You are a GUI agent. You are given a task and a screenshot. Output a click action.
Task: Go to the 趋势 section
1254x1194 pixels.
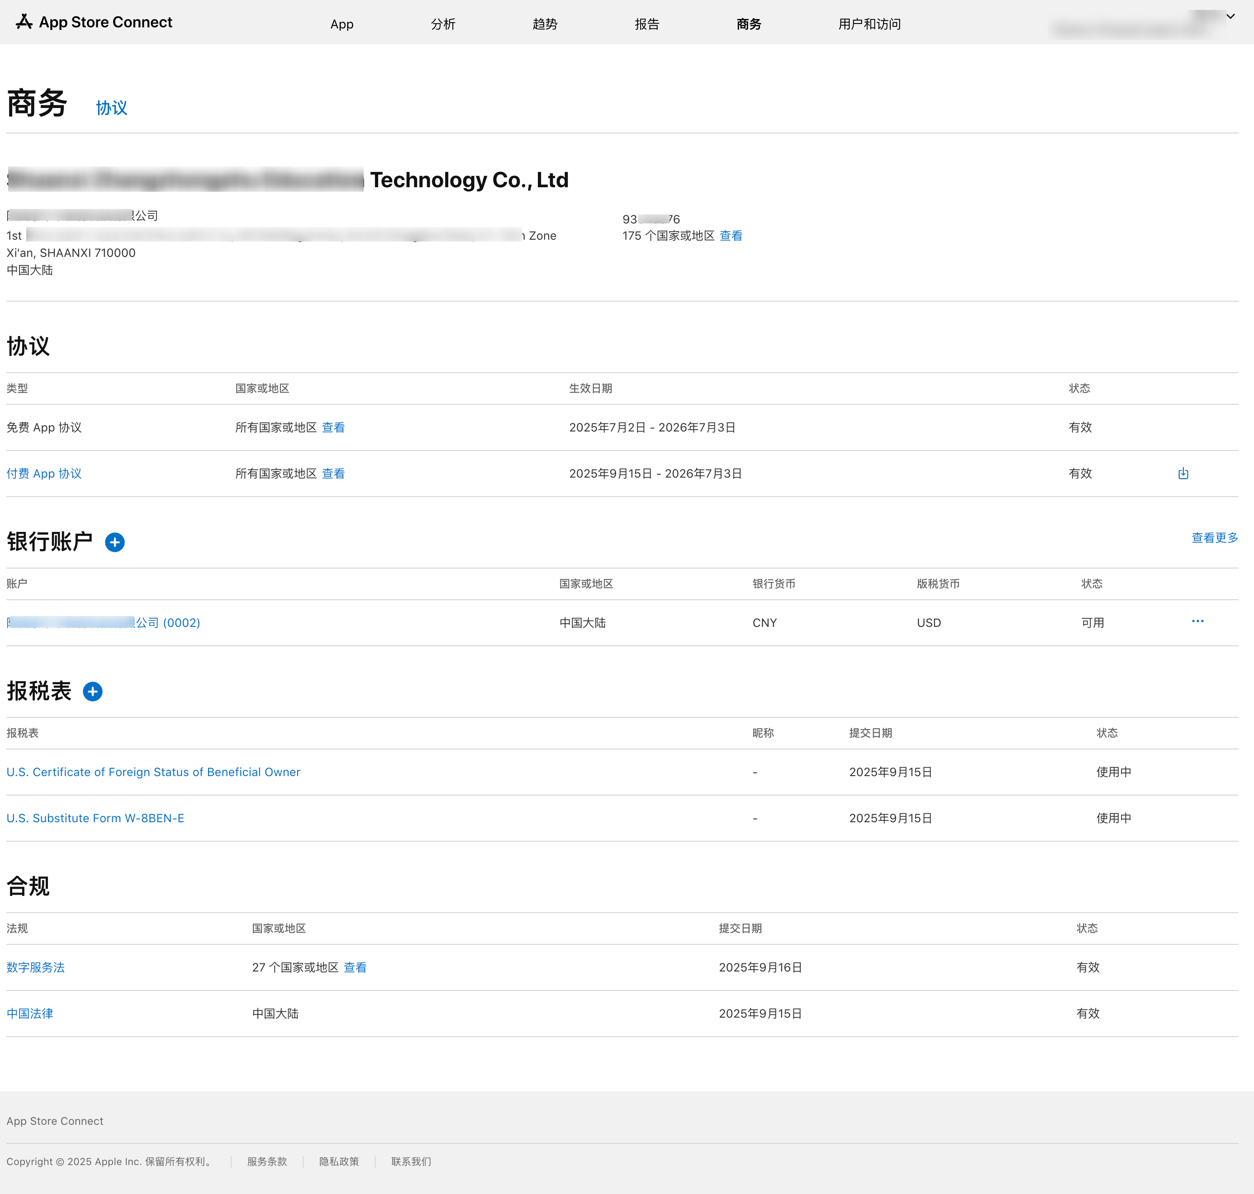coord(545,24)
